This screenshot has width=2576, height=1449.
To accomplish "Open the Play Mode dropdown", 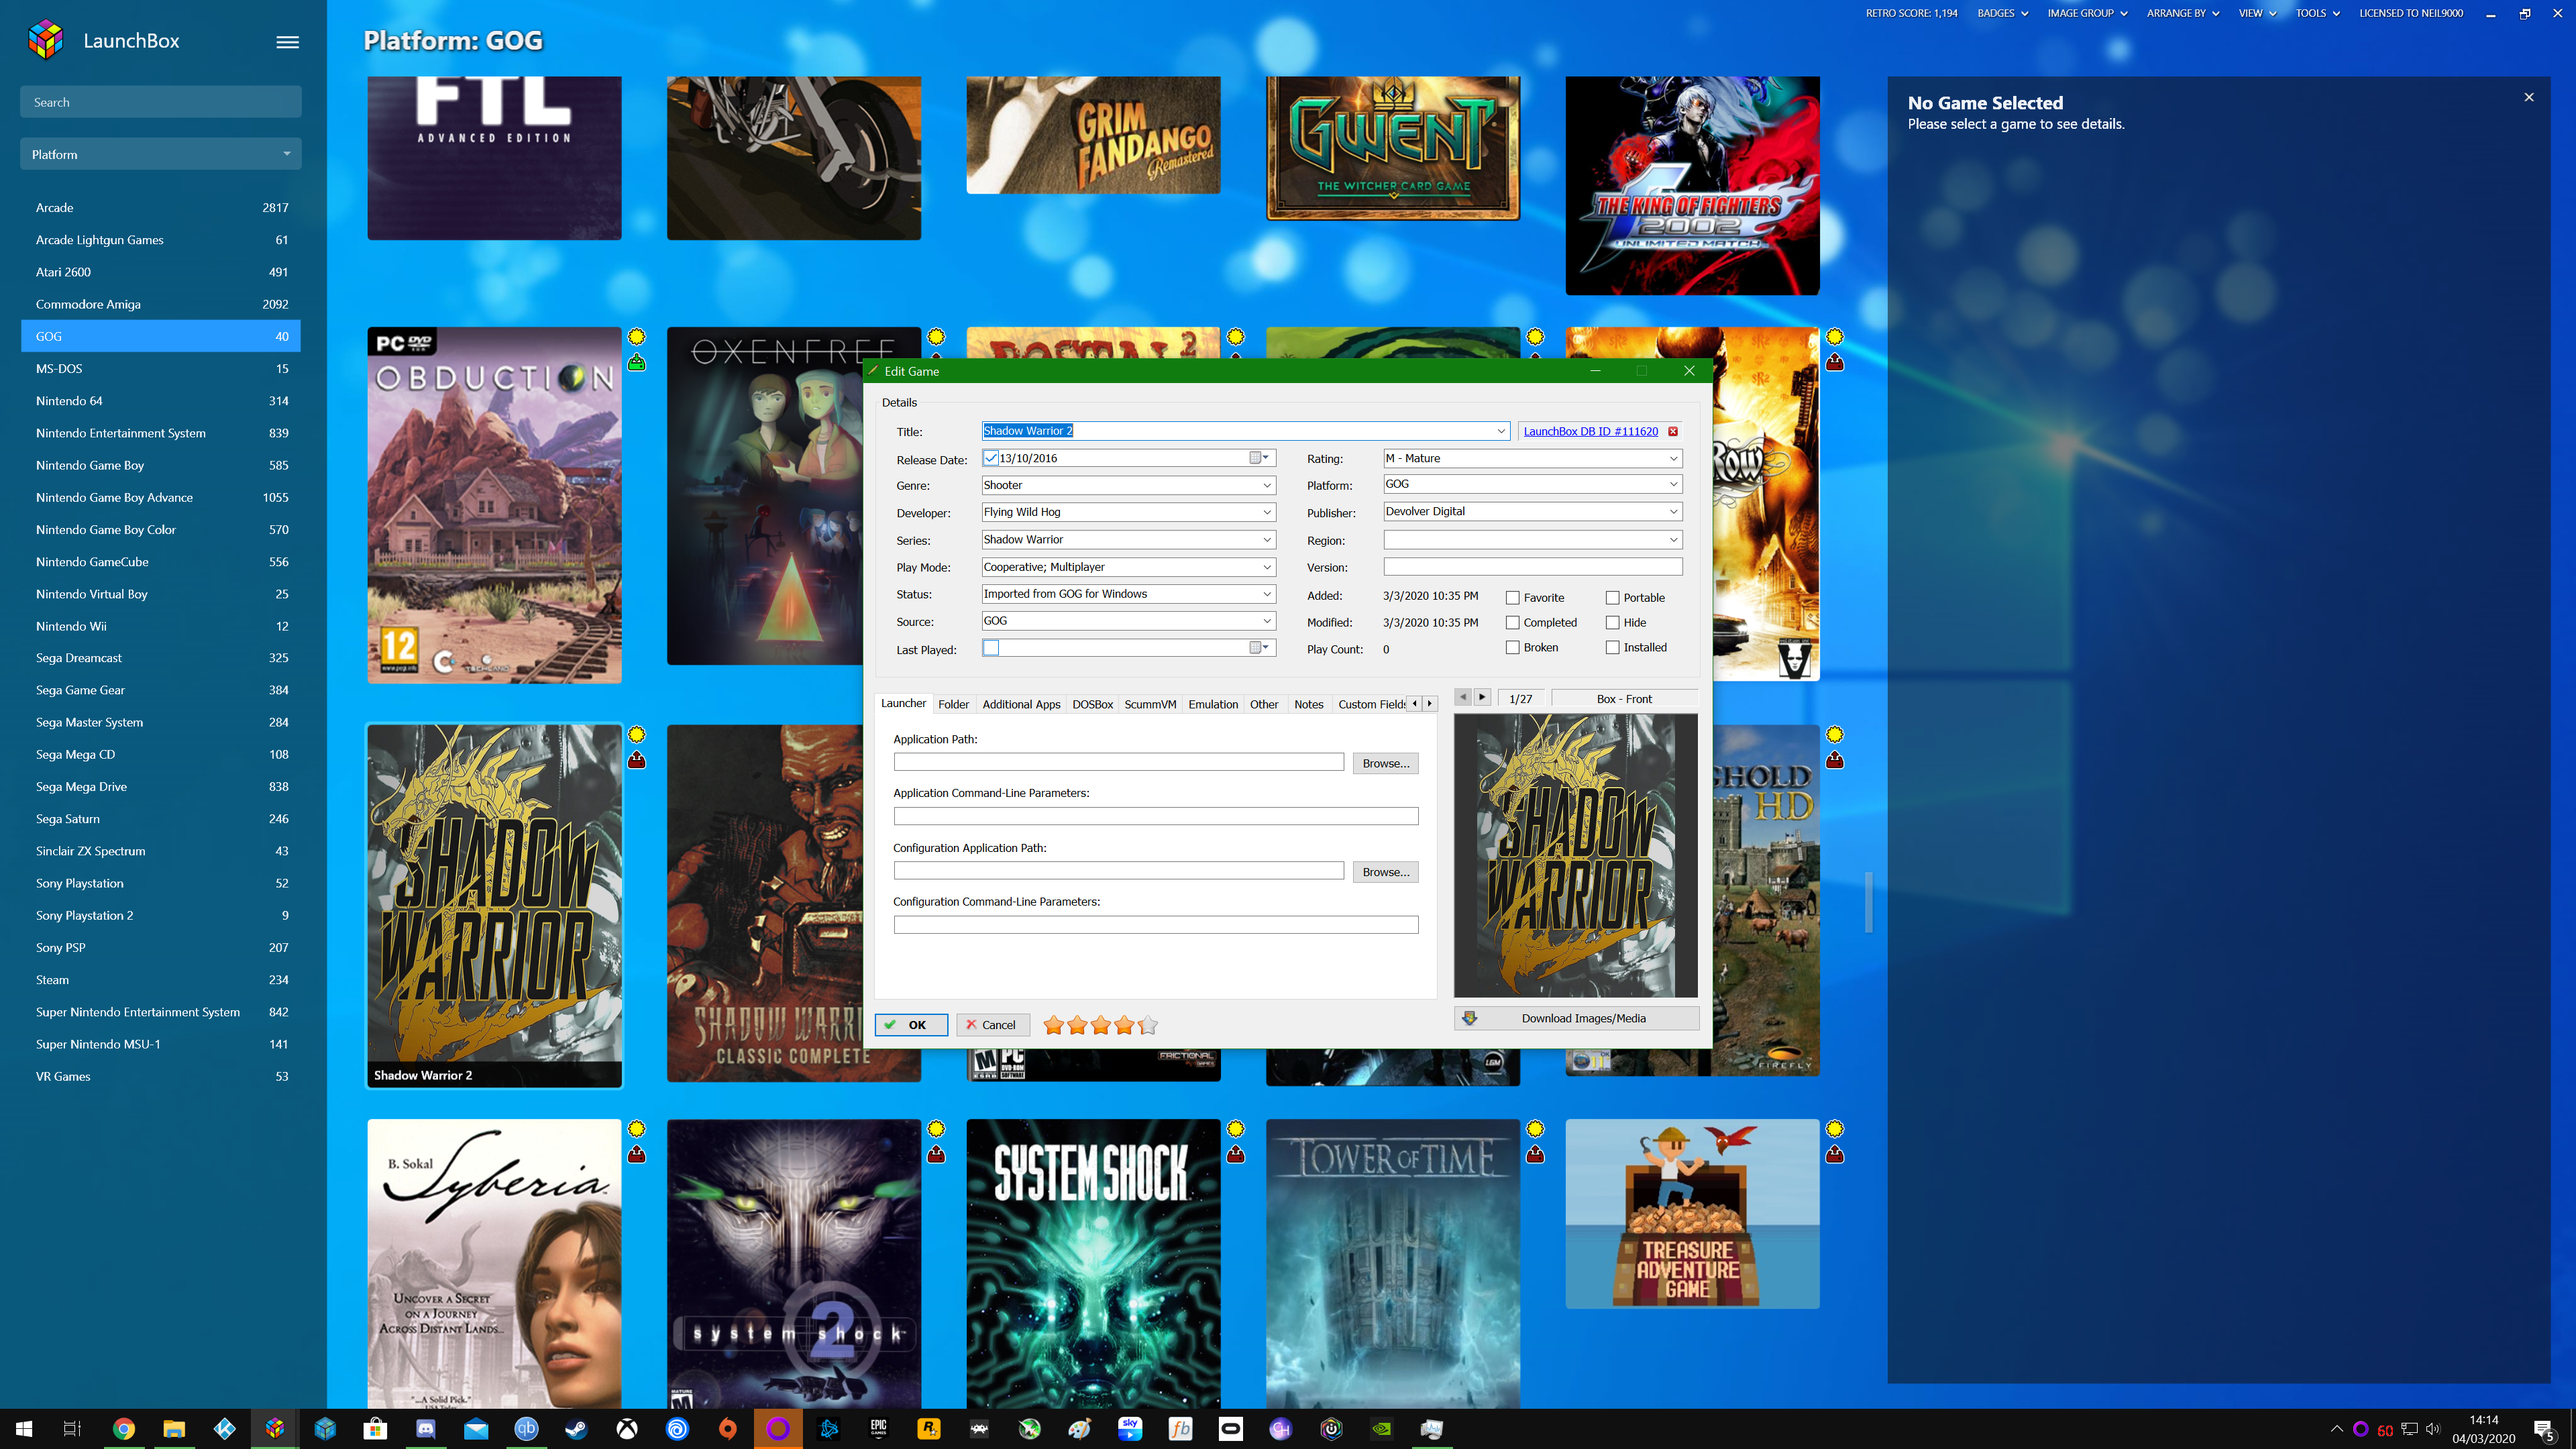I will coord(1267,567).
